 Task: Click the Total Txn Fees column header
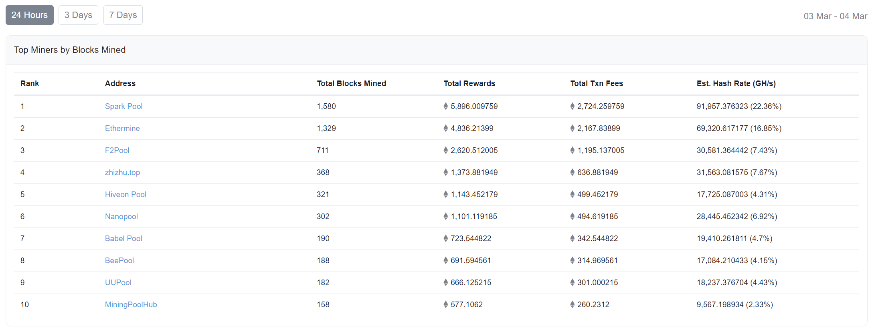pos(597,84)
